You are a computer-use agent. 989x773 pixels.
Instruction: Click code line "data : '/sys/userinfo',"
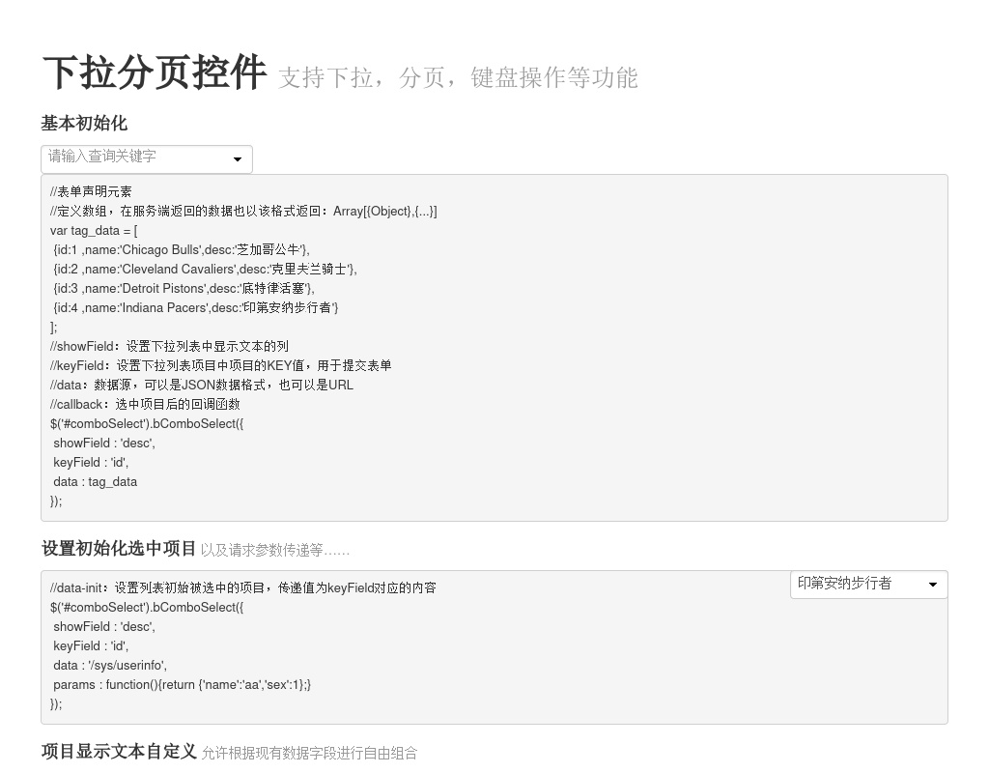point(110,665)
